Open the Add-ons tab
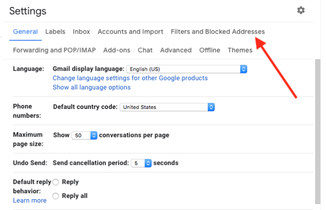326x210 pixels. [x=116, y=50]
